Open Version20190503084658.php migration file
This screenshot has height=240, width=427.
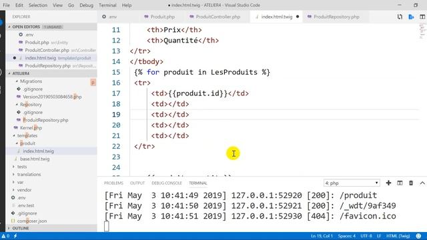(x=52, y=97)
